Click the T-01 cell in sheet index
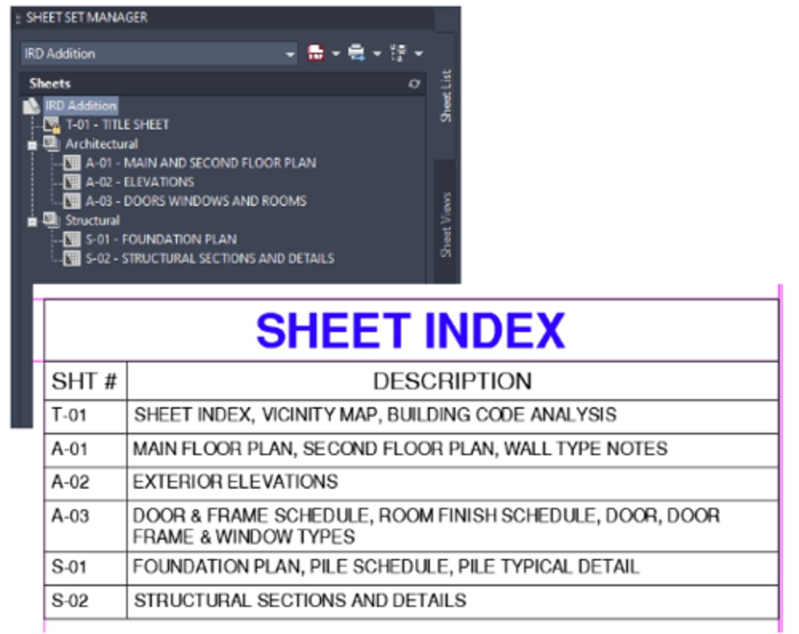Image resolution: width=799 pixels, height=634 pixels. tap(85, 415)
